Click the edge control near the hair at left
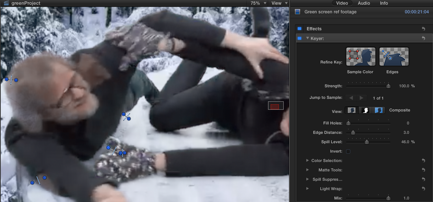This screenshot has height=202, width=433. (11, 80)
